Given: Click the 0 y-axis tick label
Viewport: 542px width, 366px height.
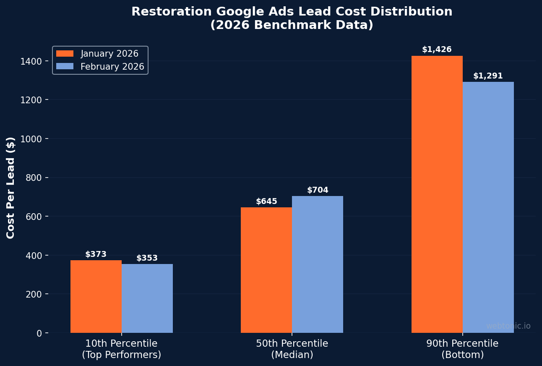Looking at the screenshot, I should (39, 333).
